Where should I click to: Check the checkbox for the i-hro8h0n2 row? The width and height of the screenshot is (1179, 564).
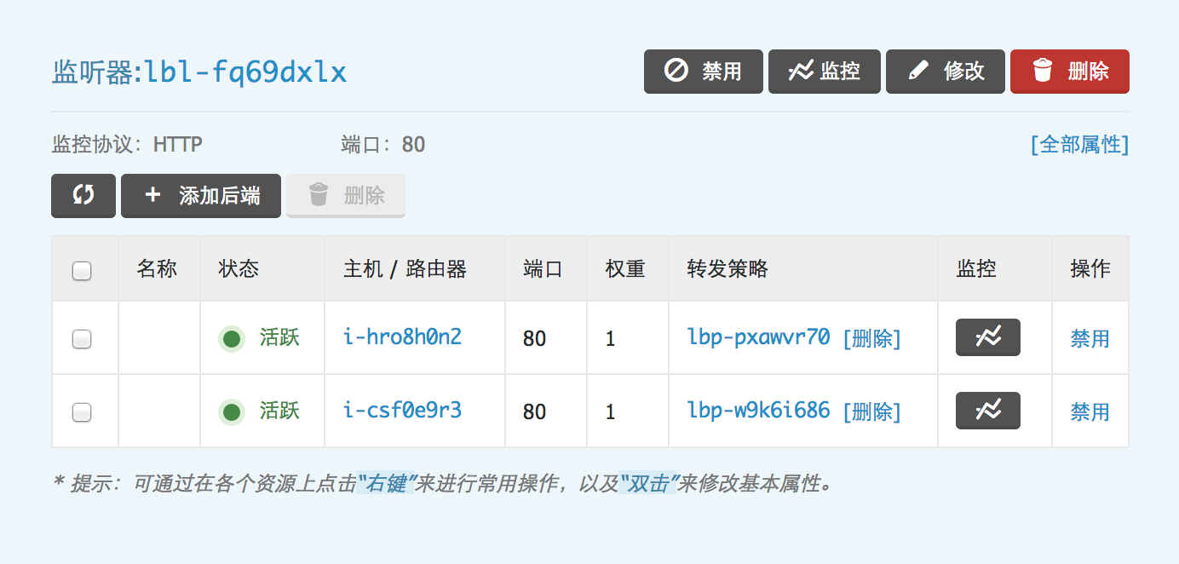pos(82,339)
